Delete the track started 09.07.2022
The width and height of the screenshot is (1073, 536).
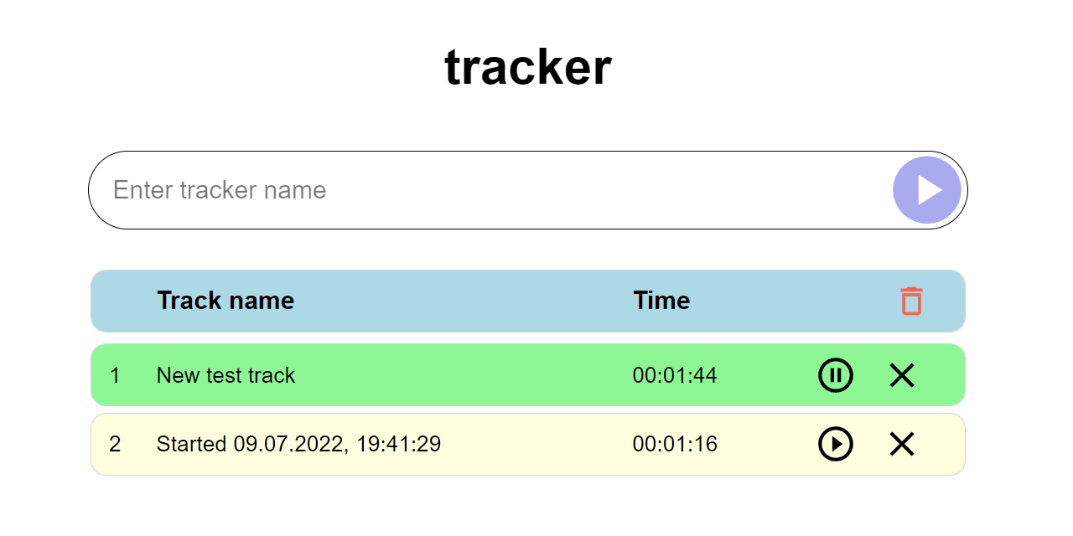901,444
